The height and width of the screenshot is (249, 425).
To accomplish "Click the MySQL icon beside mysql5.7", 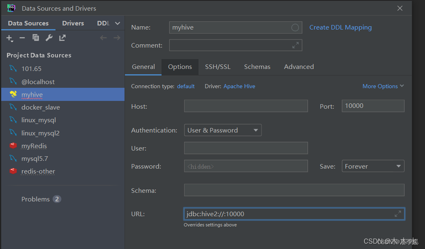I will point(13,158).
